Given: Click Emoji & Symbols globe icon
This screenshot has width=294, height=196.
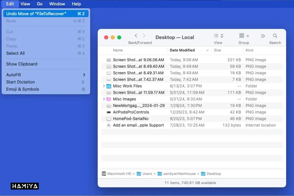Looking at the screenshot, I should pos(83,89).
